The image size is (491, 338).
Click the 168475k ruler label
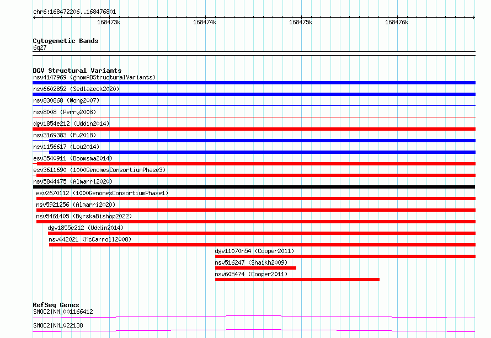tap(301, 22)
